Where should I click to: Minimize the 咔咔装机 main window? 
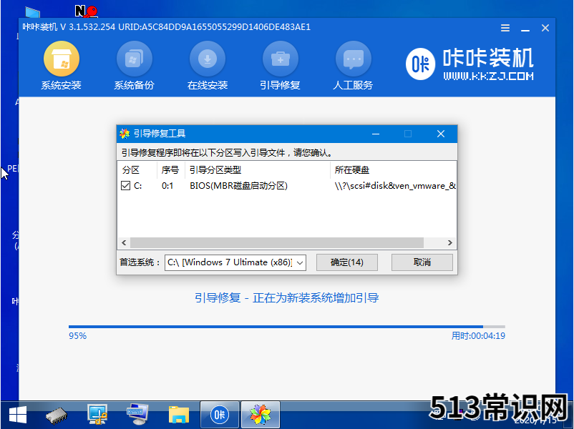pyautogui.click(x=525, y=28)
